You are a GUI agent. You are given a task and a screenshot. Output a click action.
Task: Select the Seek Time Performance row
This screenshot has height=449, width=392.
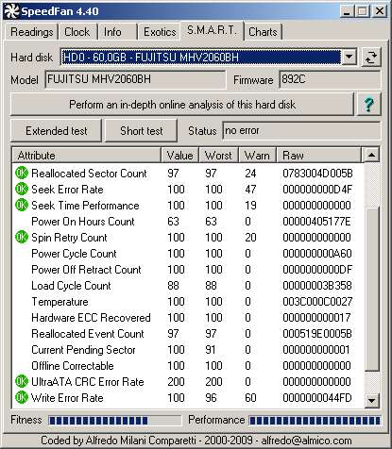[x=188, y=205]
